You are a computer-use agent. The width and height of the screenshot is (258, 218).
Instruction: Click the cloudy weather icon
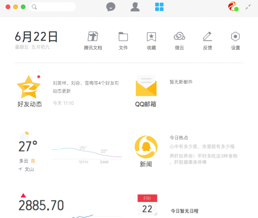click(24, 136)
